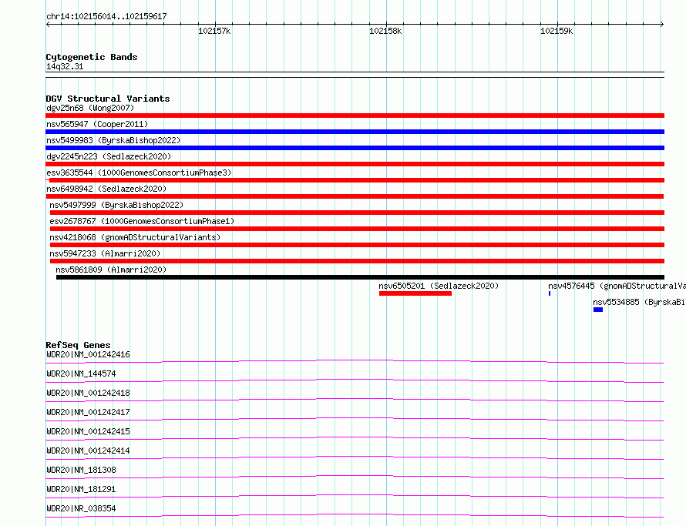Click the magenta intron line under NM_001242416
Screen dimensions: 686x526
pos(355,360)
